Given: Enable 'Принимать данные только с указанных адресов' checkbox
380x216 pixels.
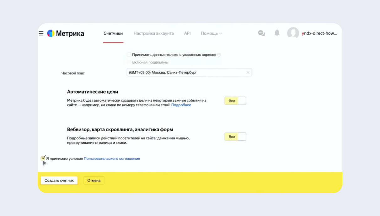Looking at the screenshot, I should 129,54.
